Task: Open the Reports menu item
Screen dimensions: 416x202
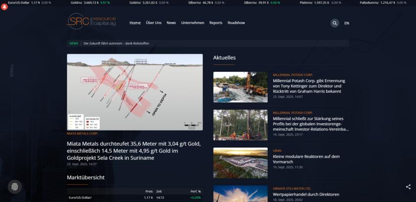Action: (x=216, y=23)
